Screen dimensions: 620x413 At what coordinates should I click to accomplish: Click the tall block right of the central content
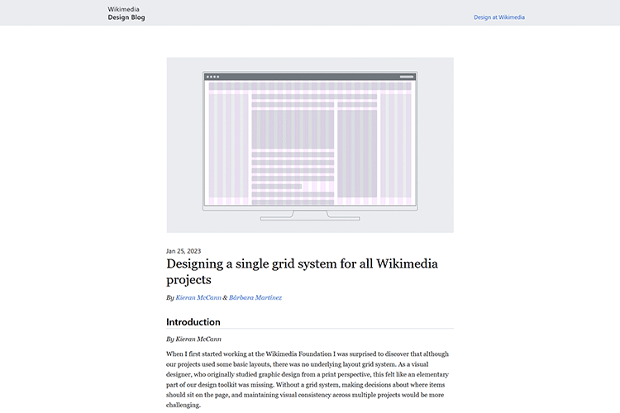(x=357, y=153)
